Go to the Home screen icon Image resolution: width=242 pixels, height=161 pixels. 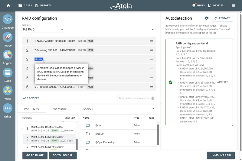click(x=8, y=5)
